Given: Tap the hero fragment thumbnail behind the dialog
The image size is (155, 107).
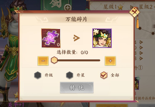Looking at the screenshot, I should coord(137,83).
